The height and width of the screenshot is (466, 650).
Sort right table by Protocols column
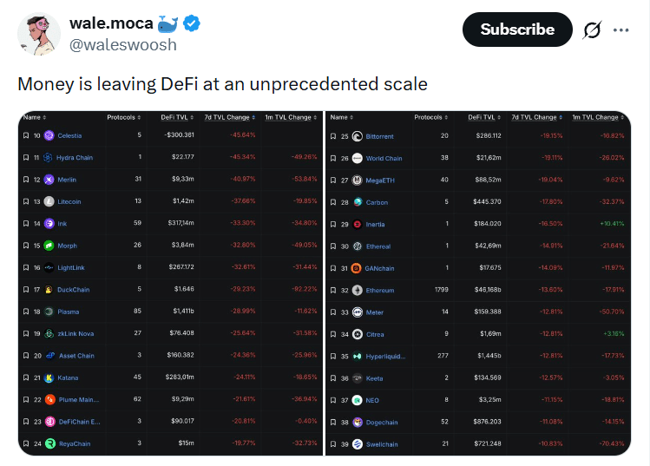430,117
